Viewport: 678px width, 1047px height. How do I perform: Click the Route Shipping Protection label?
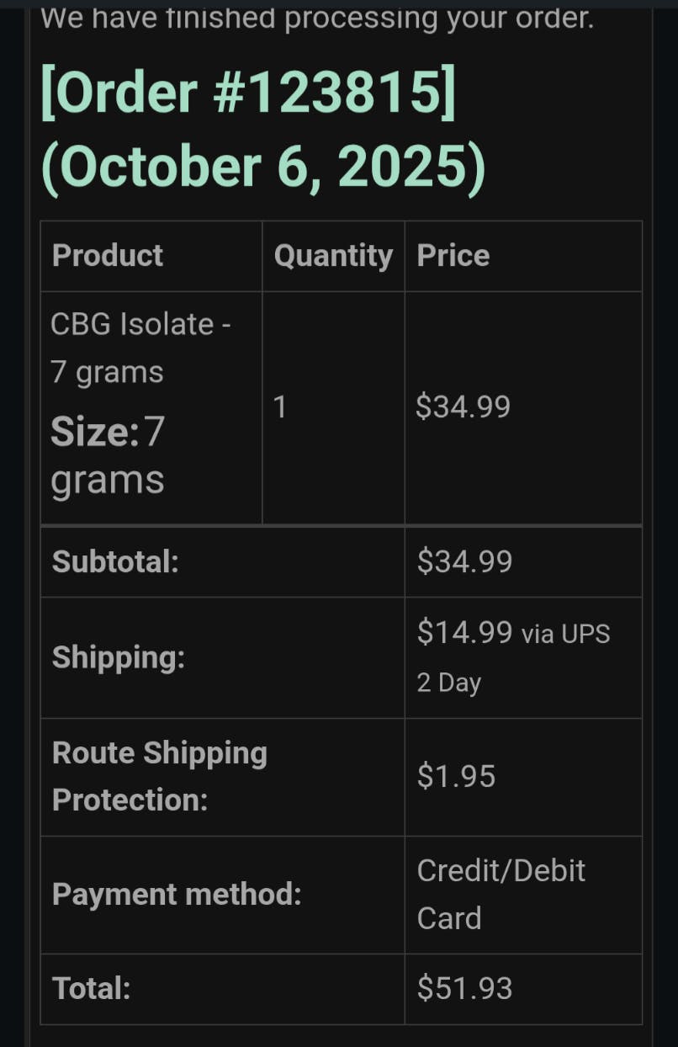tap(160, 776)
